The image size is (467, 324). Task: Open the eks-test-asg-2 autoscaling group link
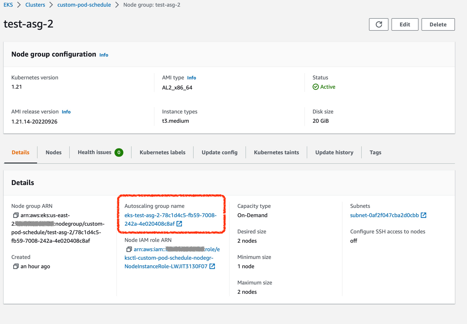coord(171,220)
